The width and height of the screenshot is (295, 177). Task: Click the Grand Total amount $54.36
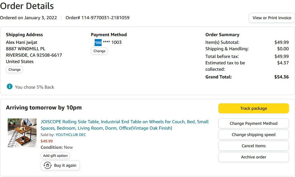281,77
